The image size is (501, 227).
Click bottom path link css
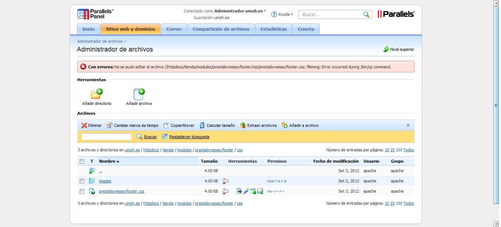(240, 203)
